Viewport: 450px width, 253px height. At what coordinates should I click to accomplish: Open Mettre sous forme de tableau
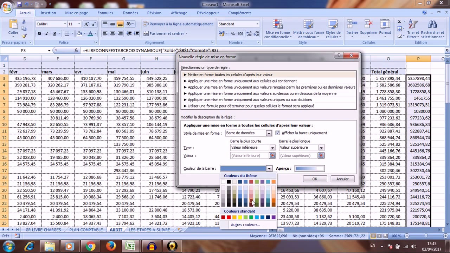coord(308,29)
